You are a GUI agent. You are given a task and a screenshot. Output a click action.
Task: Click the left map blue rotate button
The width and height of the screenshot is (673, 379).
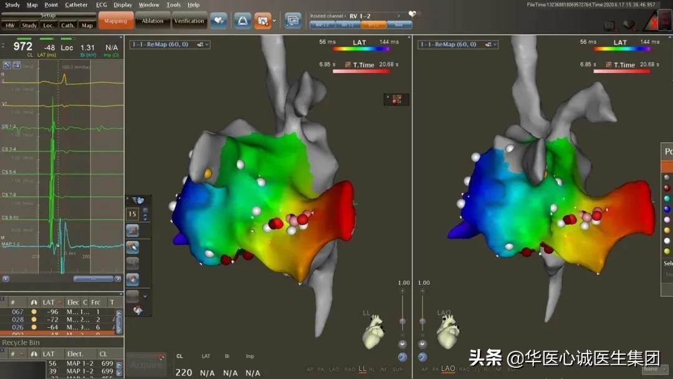402,357
